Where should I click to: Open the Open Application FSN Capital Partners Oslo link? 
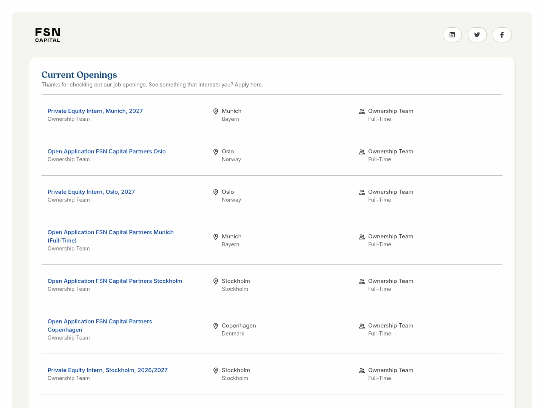[x=107, y=151]
